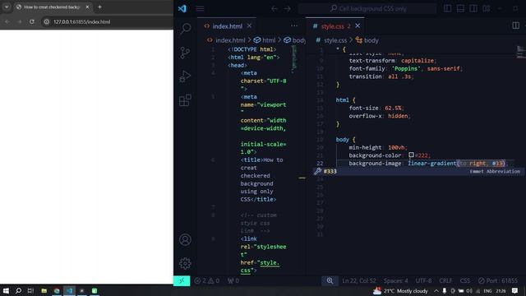
Task: Close the index.html editor tab
Action: point(249,25)
